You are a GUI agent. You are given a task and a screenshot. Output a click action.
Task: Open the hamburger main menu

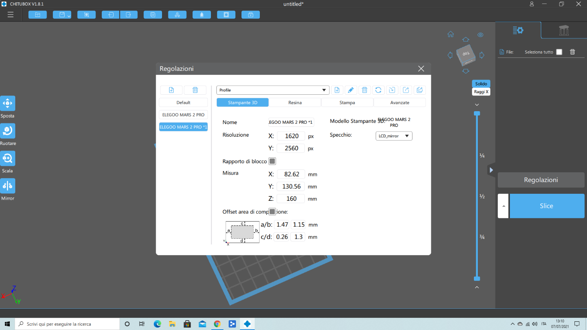(x=11, y=14)
